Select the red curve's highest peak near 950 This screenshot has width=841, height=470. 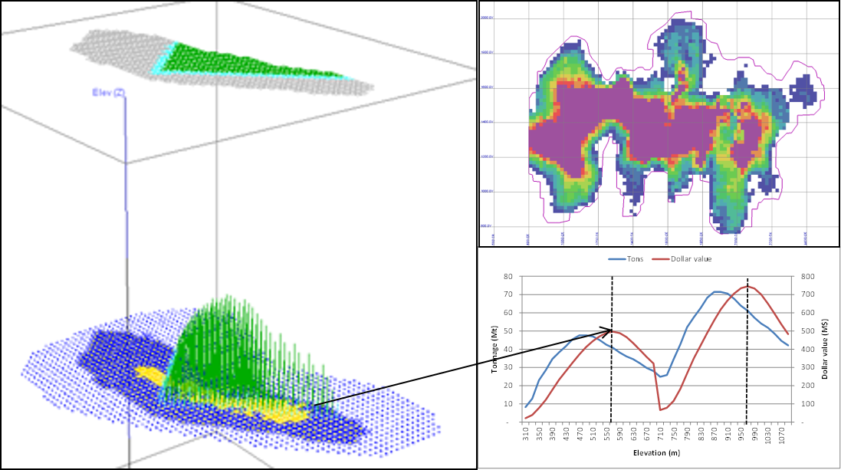point(747,287)
